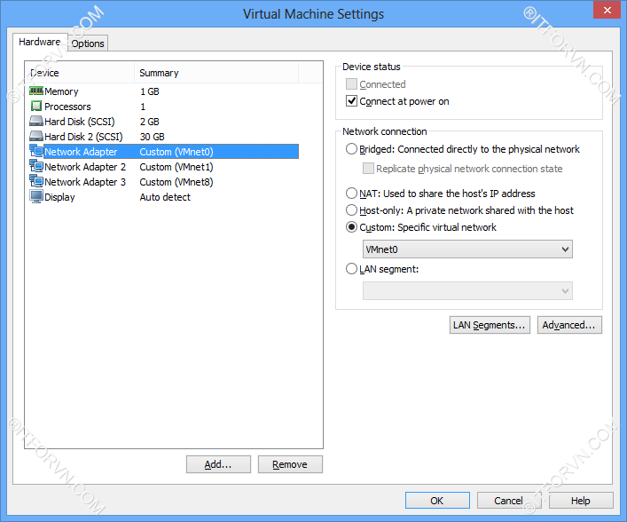Screen dimensions: 627x522
Task: Click the Auto detect summary
Action: 165,197
